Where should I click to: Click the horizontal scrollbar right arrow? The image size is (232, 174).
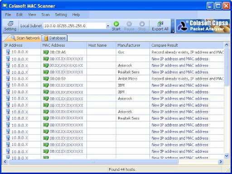pyautogui.click(x=221, y=162)
